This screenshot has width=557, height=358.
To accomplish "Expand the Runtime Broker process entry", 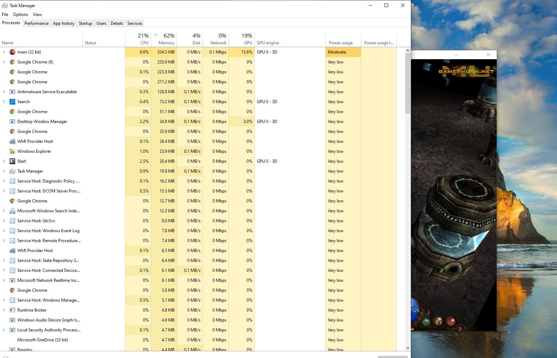I will pyautogui.click(x=4, y=310).
